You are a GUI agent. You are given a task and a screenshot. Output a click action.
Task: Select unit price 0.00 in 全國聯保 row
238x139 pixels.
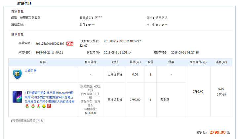click(x=135, y=74)
